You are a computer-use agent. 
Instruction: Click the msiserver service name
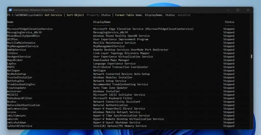(14, 91)
